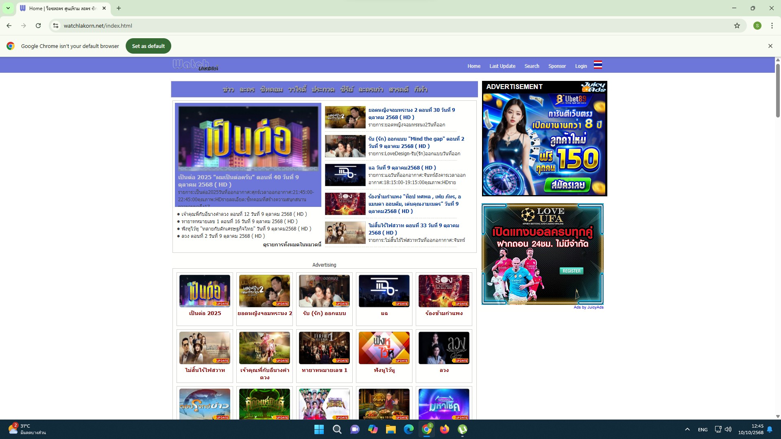The height and width of the screenshot is (439, 781).
Task: Click the Thai flag language icon
Action: [598, 65]
